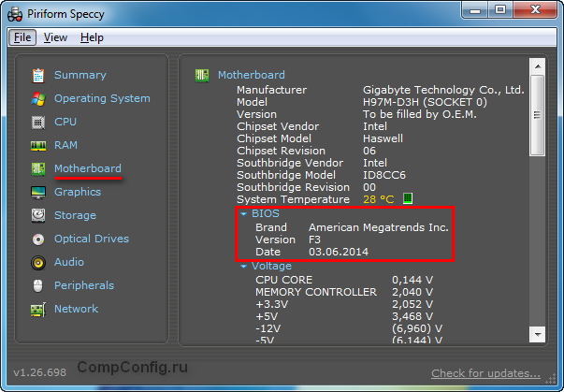The width and height of the screenshot is (564, 392).
Task: Click the RAM module icon
Action: click(38, 146)
